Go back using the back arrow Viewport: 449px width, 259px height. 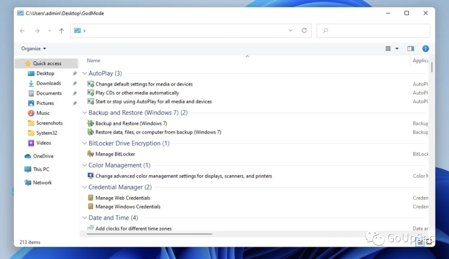pos(22,31)
